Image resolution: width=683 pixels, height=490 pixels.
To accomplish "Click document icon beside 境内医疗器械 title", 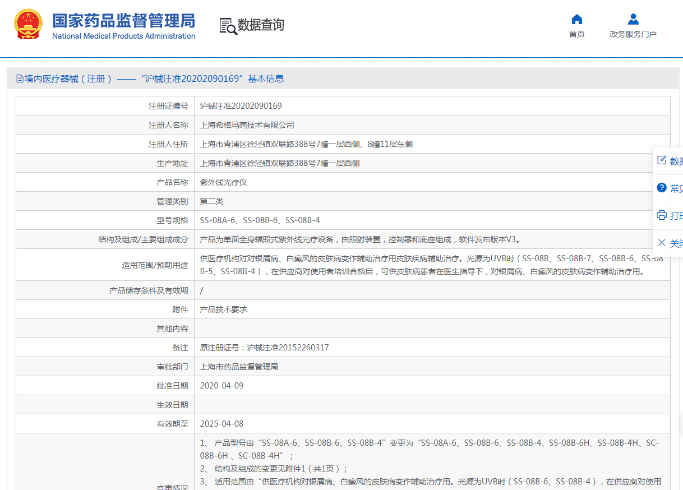I will click(x=20, y=78).
